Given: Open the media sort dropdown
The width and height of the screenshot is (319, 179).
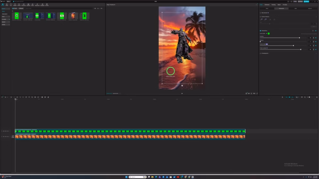Looking at the screenshot, I should tap(98, 8).
